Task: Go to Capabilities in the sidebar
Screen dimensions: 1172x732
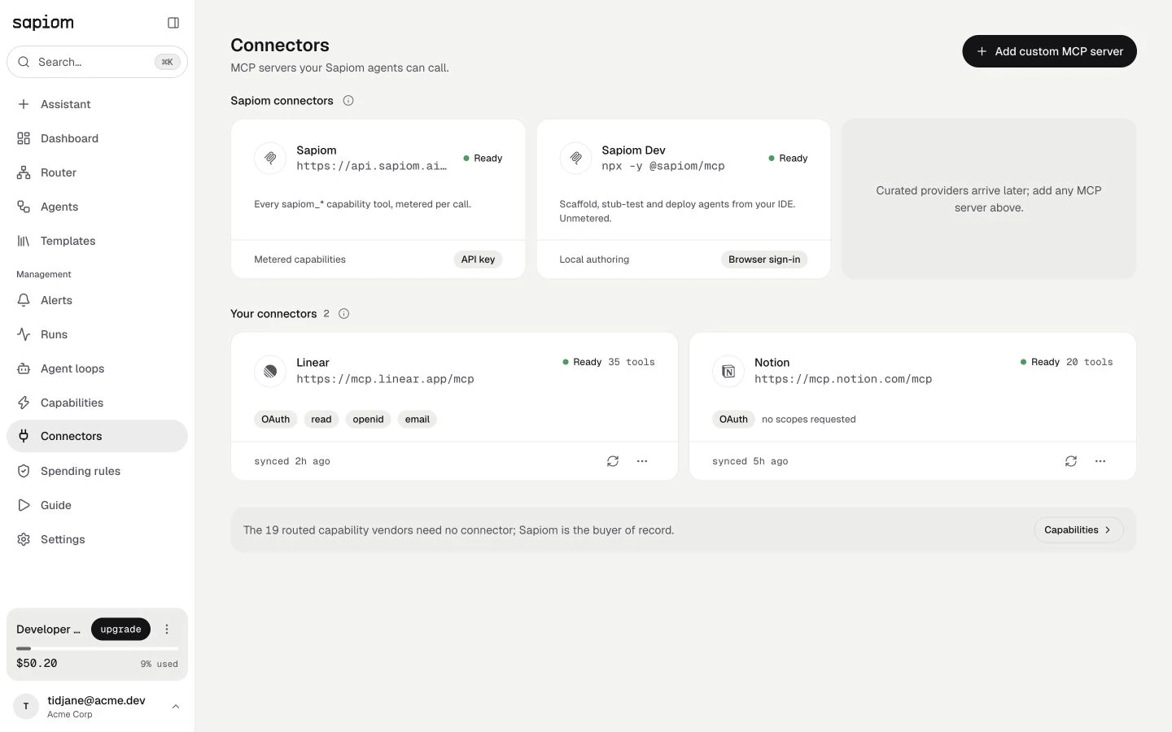Action: [x=97, y=403]
